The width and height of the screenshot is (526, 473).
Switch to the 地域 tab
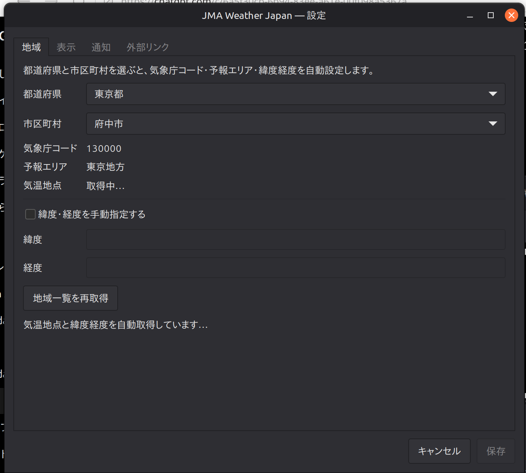coord(32,47)
